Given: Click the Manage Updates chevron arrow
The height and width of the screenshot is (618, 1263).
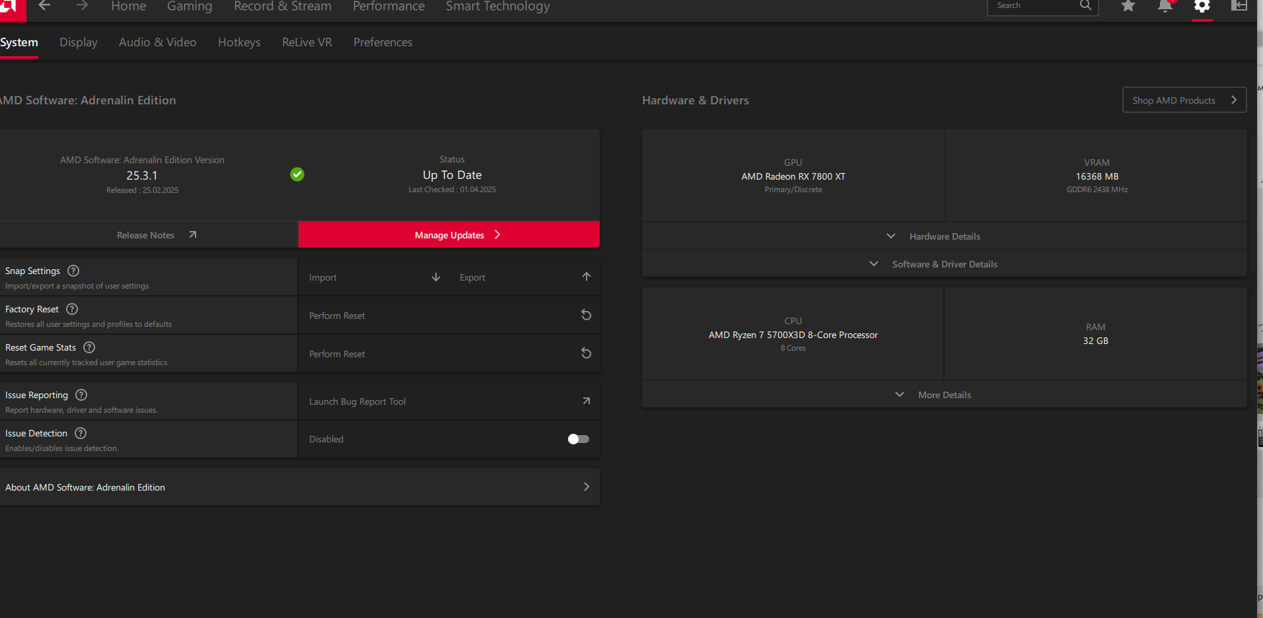Looking at the screenshot, I should click(x=497, y=234).
